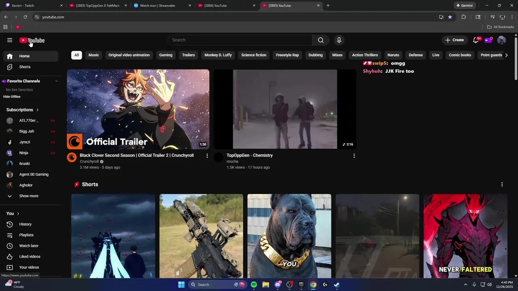The height and width of the screenshot is (291, 518).
Task: Open more options for TopOppGen Chemistry video
Action: 354,156
